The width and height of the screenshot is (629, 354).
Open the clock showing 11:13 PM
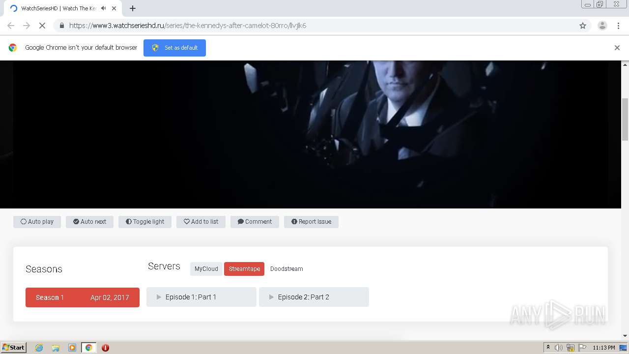point(604,348)
